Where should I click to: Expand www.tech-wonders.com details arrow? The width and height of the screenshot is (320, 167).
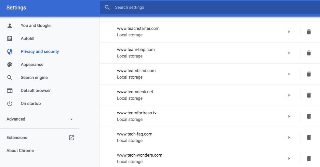[x=289, y=159]
